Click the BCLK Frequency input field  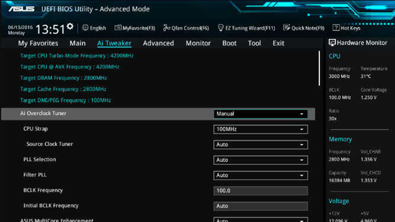(x=261, y=191)
